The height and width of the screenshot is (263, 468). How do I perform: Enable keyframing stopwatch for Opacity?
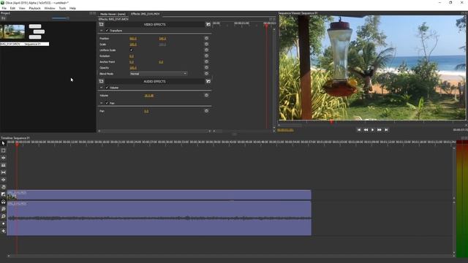(206, 68)
